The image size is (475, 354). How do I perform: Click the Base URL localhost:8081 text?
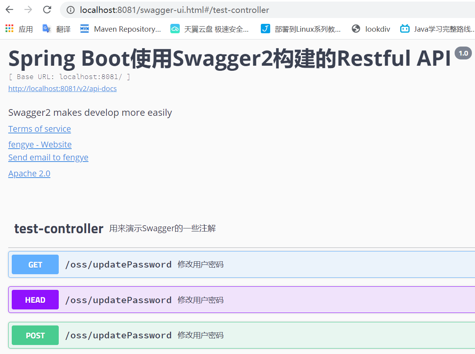69,77
